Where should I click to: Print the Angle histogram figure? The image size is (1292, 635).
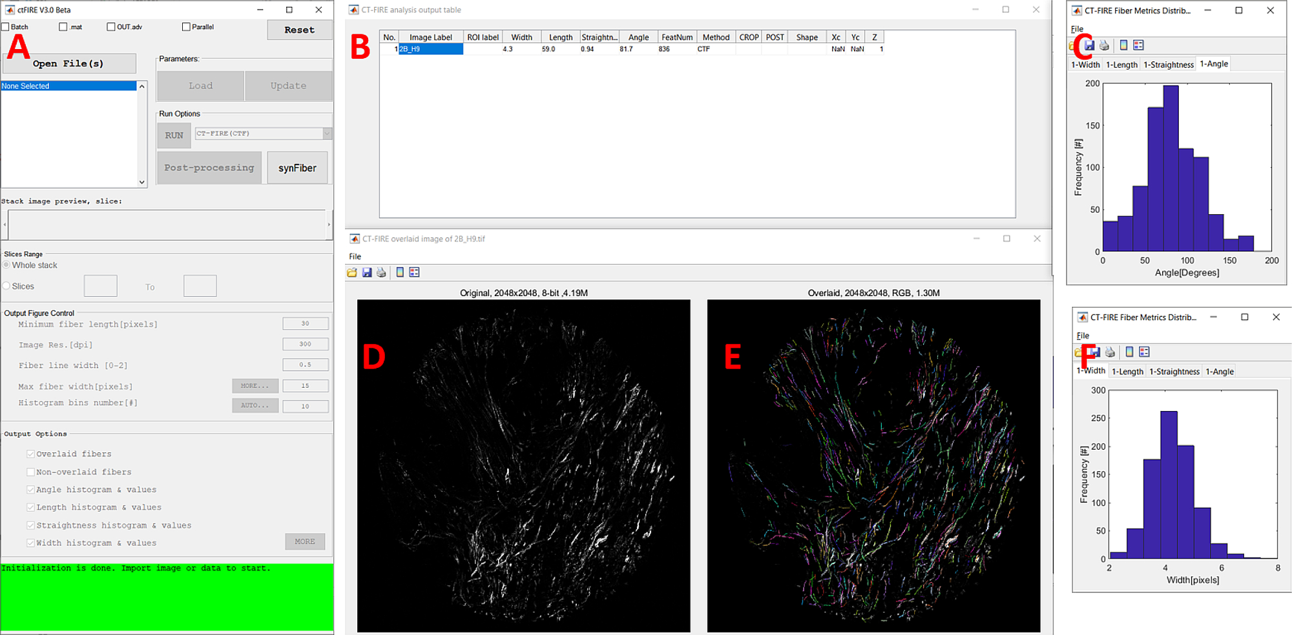1104,45
